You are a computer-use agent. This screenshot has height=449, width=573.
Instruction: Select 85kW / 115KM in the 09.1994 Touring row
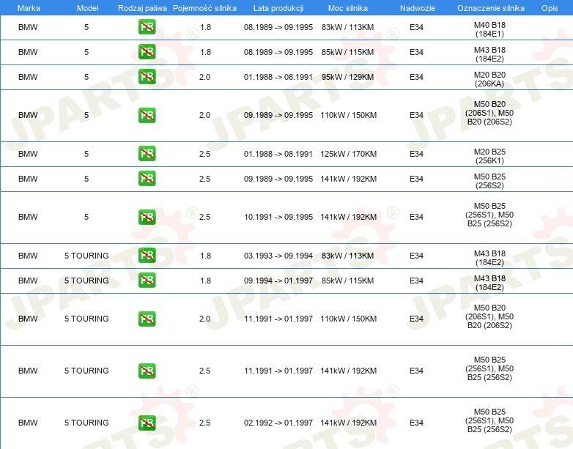347,281
